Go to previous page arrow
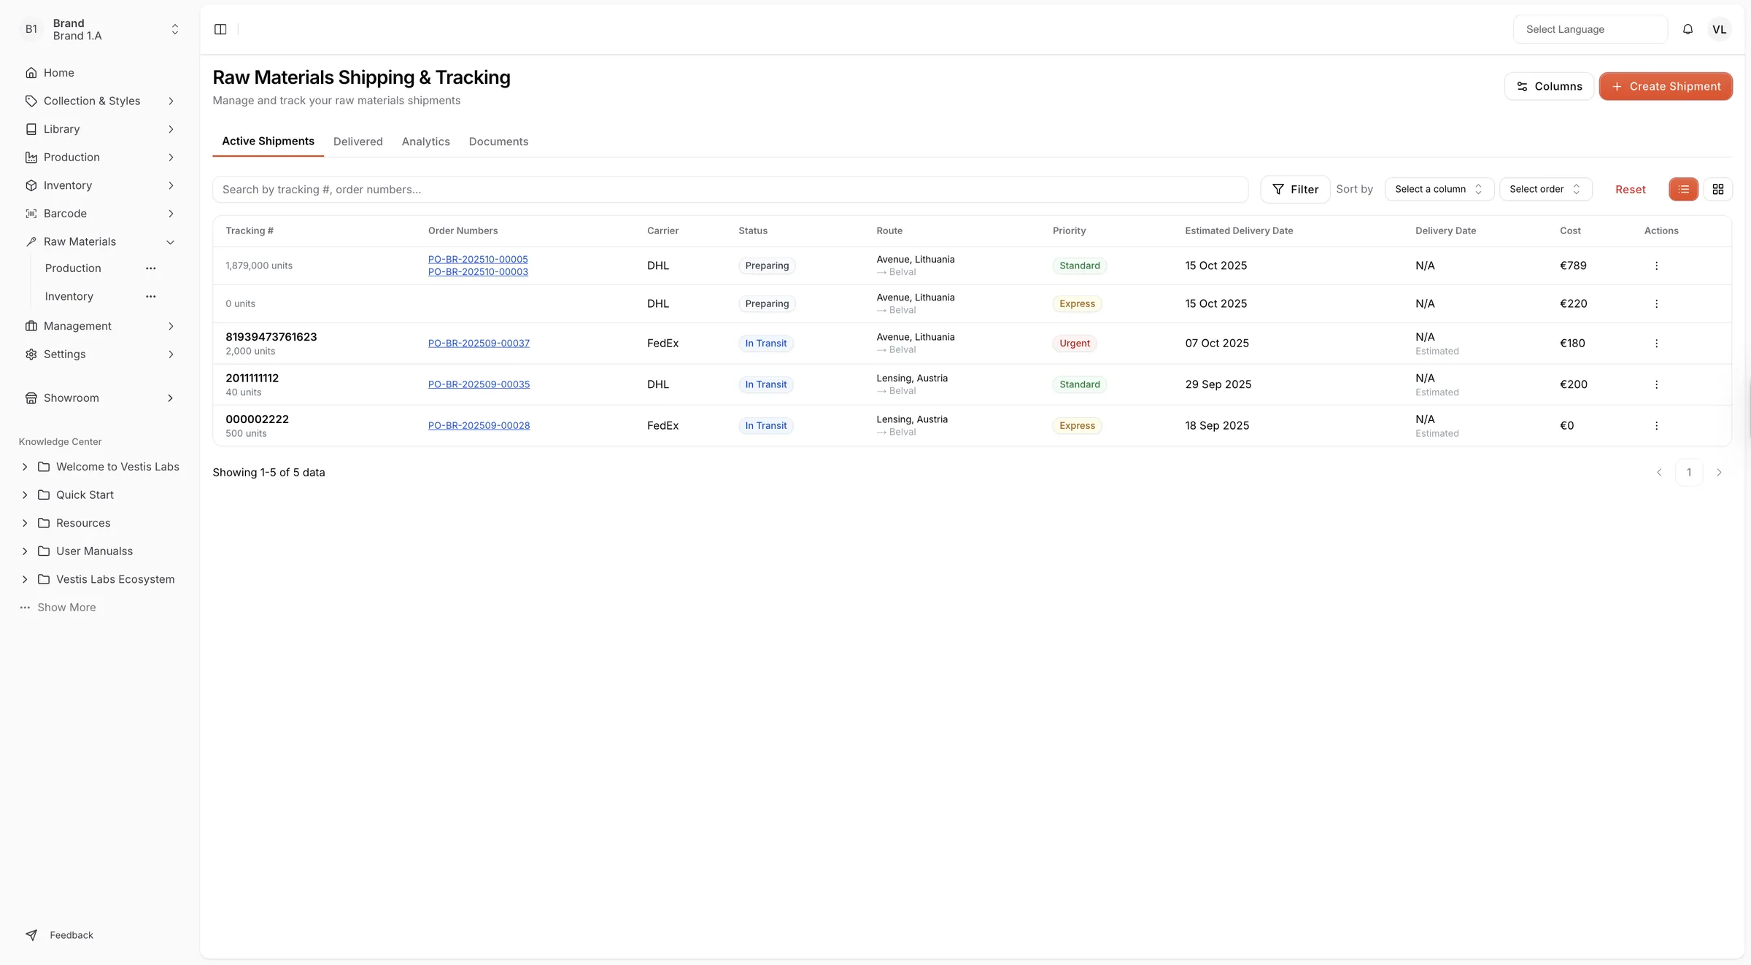This screenshot has height=965, width=1751. click(1659, 473)
